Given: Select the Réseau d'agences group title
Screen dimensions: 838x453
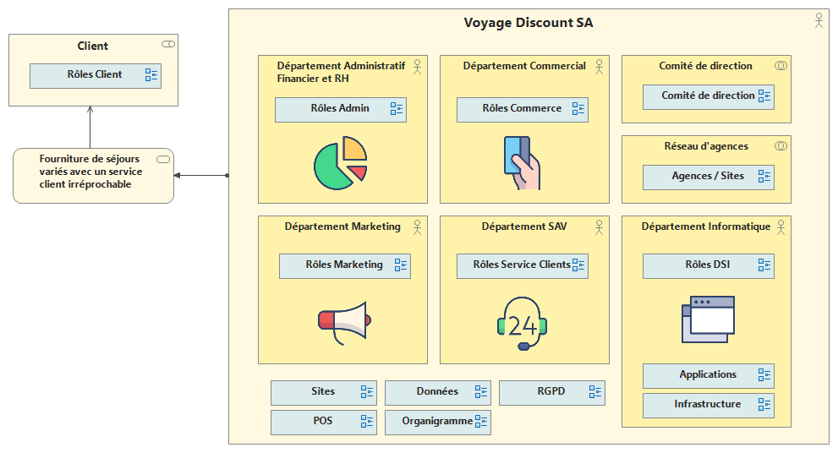Looking at the screenshot, I should click(705, 146).
